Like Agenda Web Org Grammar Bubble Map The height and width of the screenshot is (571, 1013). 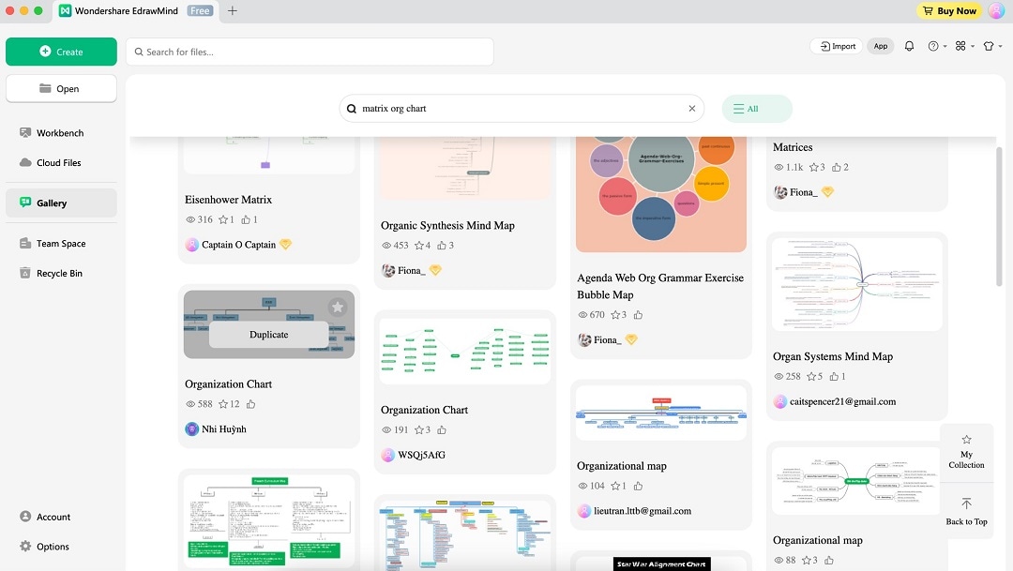coord(639,315)
